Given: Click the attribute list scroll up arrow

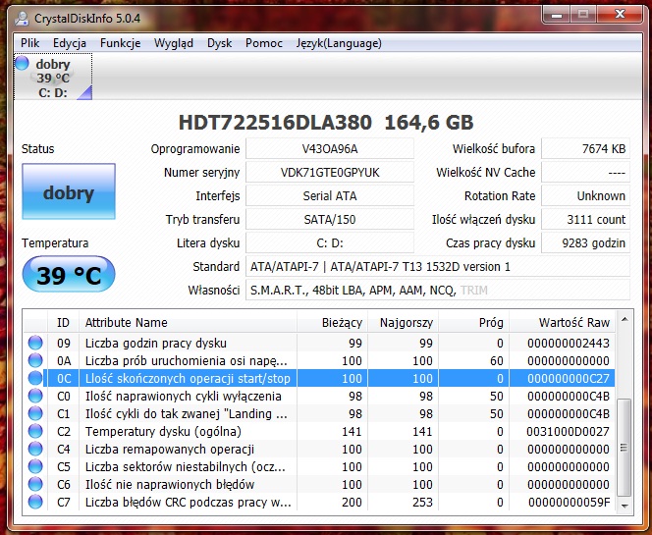Looking at the screenshot, I should click(x=625, y=319).
